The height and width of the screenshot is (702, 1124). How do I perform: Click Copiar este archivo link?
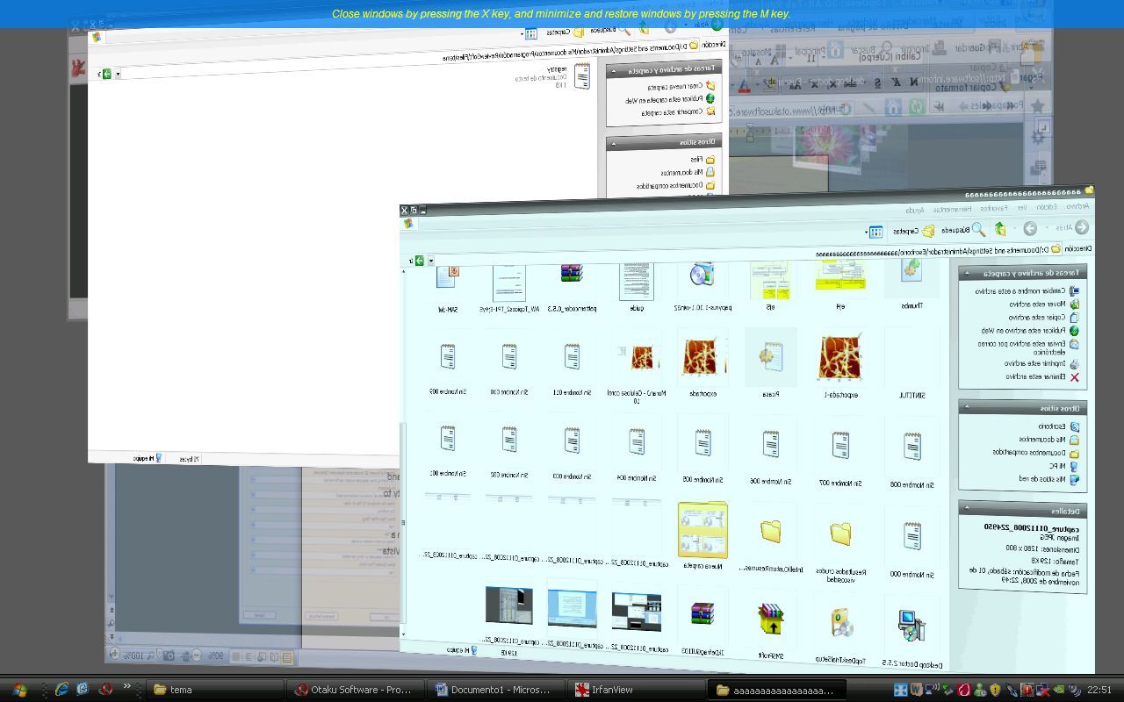click(1043, 317)
